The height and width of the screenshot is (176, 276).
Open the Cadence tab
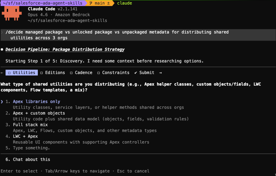click(x=81, y=73)
